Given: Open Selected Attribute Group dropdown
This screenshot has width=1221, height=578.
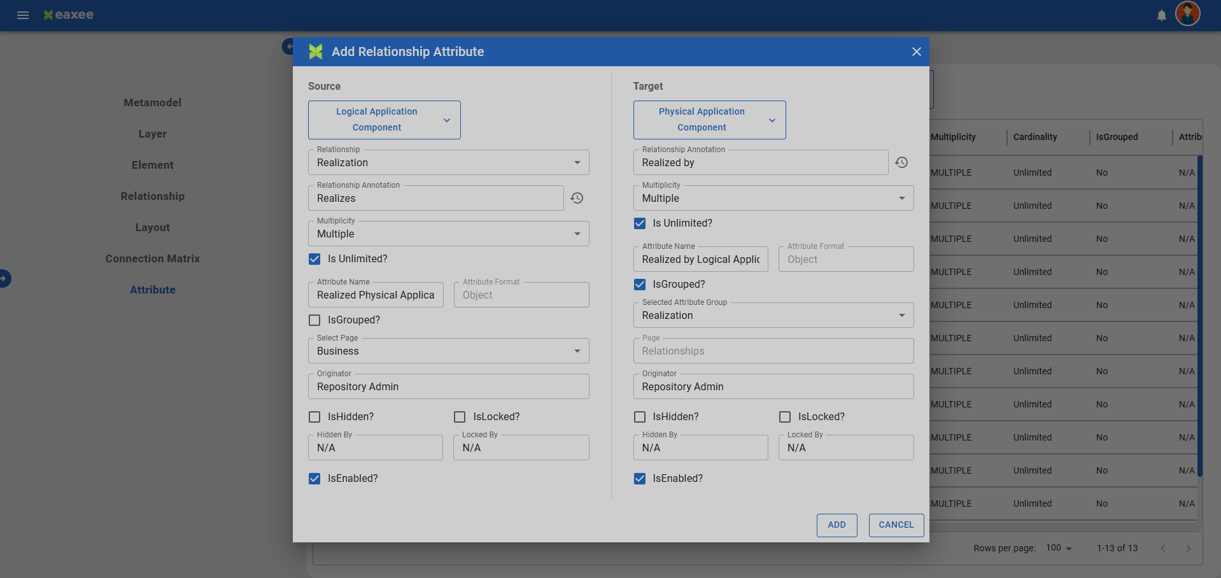Looking at the screenshot, I should pos(773,315).
